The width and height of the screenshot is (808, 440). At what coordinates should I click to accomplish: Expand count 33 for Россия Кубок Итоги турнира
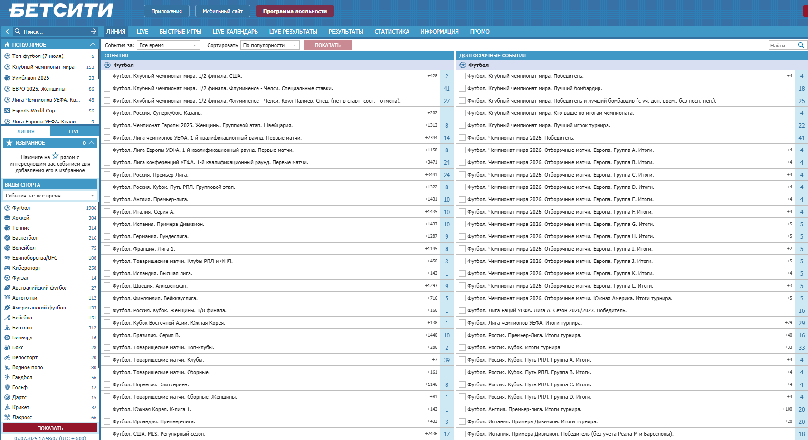(801, 347)
